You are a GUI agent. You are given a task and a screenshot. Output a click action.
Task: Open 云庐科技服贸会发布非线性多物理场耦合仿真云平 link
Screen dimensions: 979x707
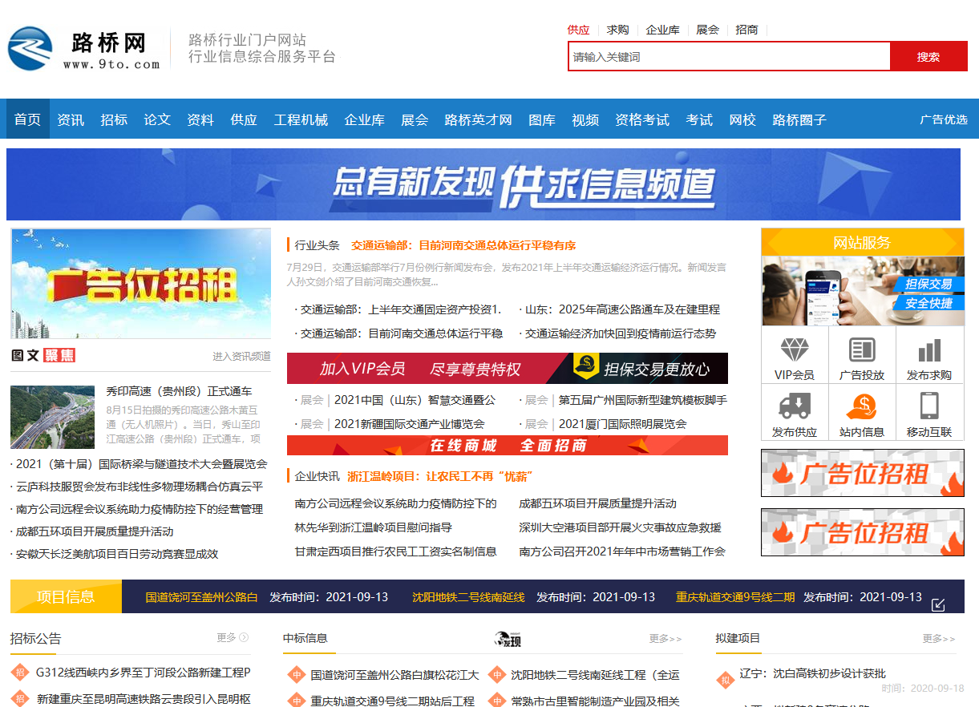point(140,486)
